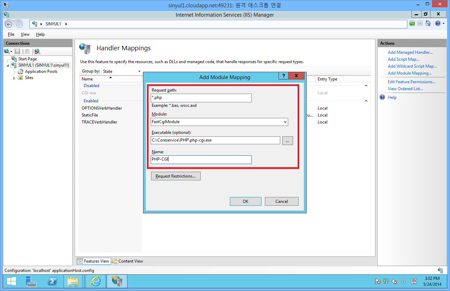Expand the arrow after SINYUL1 in address bar

click(x=66, y=24)
